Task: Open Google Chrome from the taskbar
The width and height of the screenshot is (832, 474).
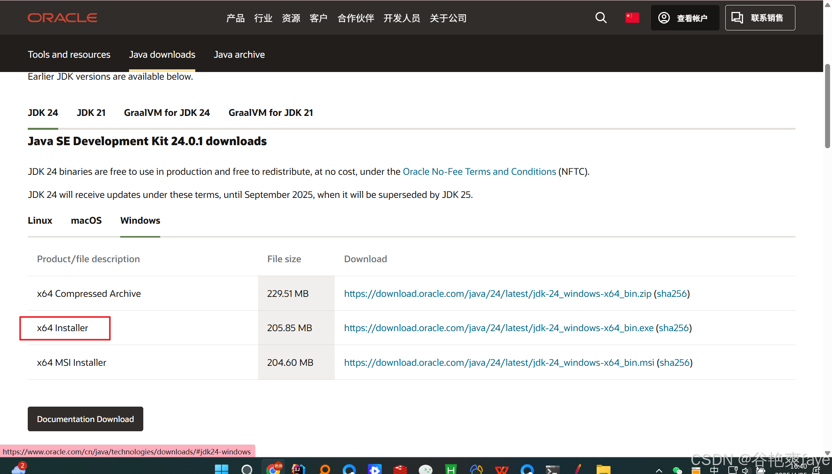Action: [273, 469]
